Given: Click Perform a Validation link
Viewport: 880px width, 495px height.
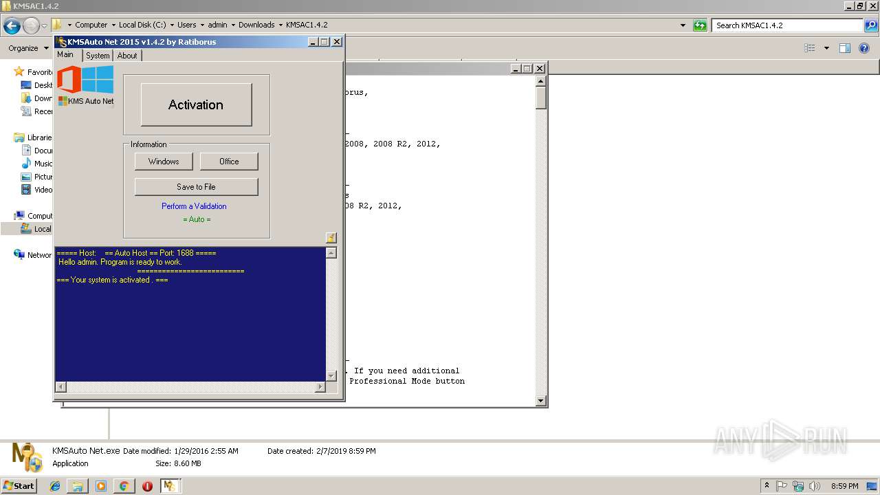Looking at the screenshot, I should point(194,206).
